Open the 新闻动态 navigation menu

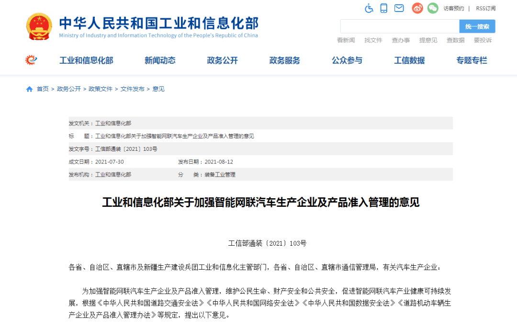coord(160,60)
